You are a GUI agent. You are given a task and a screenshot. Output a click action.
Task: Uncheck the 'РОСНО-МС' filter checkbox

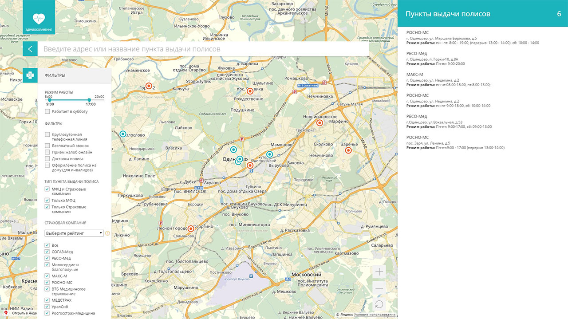[47, 282]
